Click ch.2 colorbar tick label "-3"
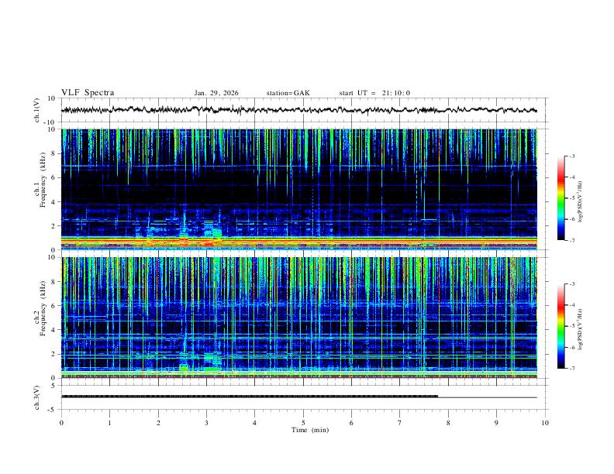614x474 pixels. pos(572,284)
